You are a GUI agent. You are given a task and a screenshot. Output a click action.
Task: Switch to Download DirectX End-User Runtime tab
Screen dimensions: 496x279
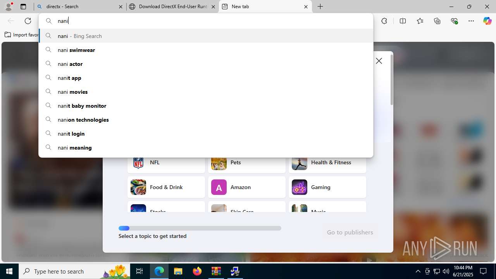(172, 7)
